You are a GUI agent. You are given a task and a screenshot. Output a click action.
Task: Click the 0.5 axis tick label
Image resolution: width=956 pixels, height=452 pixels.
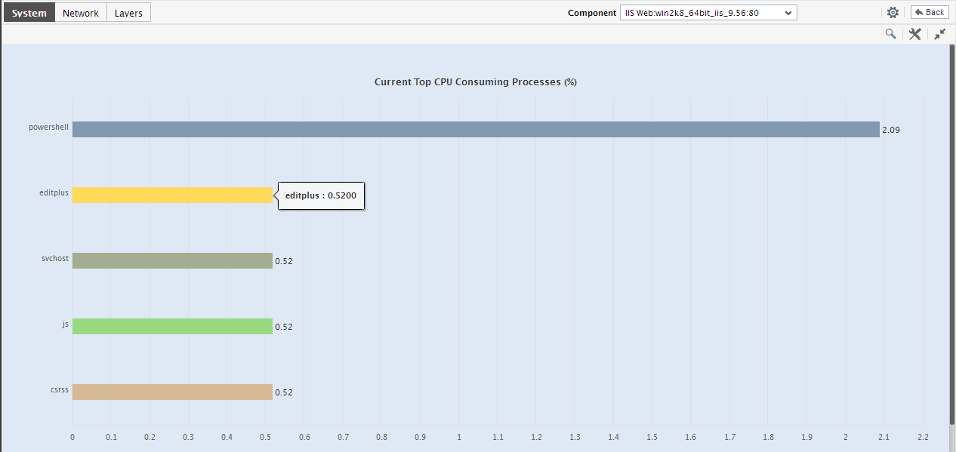[266, 437]
